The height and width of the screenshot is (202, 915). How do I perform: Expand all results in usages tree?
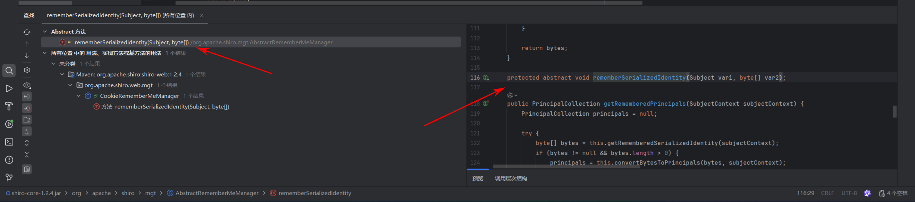click(27, 143)
